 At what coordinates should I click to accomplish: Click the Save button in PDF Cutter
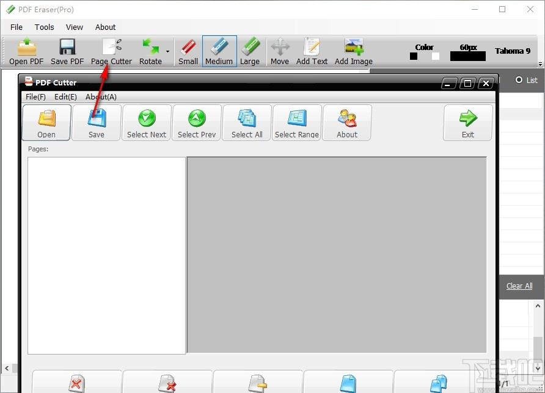tap(97, 123)
